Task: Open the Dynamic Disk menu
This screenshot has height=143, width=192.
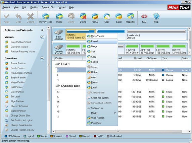Action: pos(48,7)
